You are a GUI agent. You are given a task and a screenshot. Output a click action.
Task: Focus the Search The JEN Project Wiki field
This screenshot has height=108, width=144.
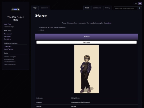tap(125, 8)
